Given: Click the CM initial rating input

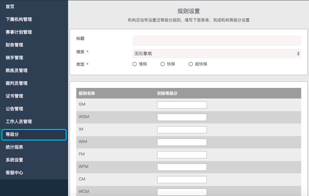Looking at the screenshot, I should (182, 179).
